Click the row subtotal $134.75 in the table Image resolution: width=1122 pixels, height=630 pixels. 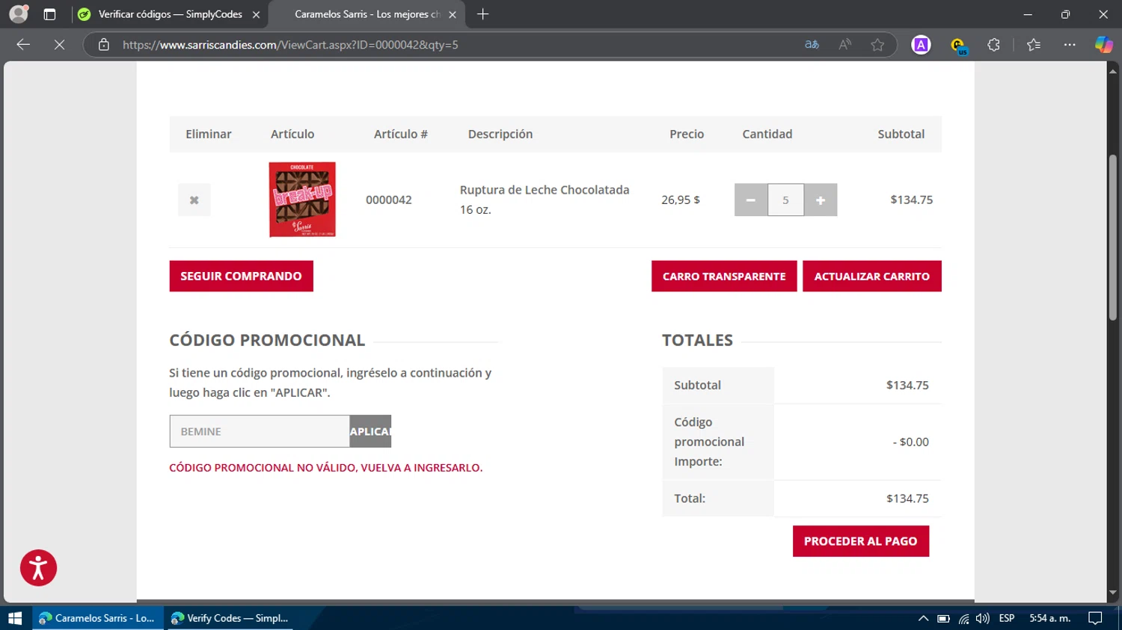pos(911,200)
